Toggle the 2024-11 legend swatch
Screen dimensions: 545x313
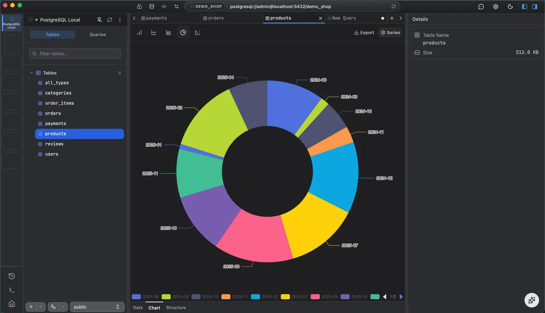(226, 297)
